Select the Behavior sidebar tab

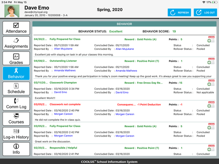(x=16, y=73)
